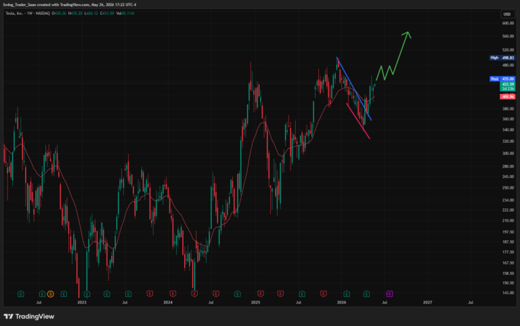
Task: Click the red 405.96 price label
Action: 507,97
